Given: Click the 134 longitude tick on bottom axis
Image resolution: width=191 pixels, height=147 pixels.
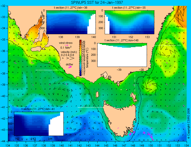Looking at the screenshot, I should click(8, 145).
